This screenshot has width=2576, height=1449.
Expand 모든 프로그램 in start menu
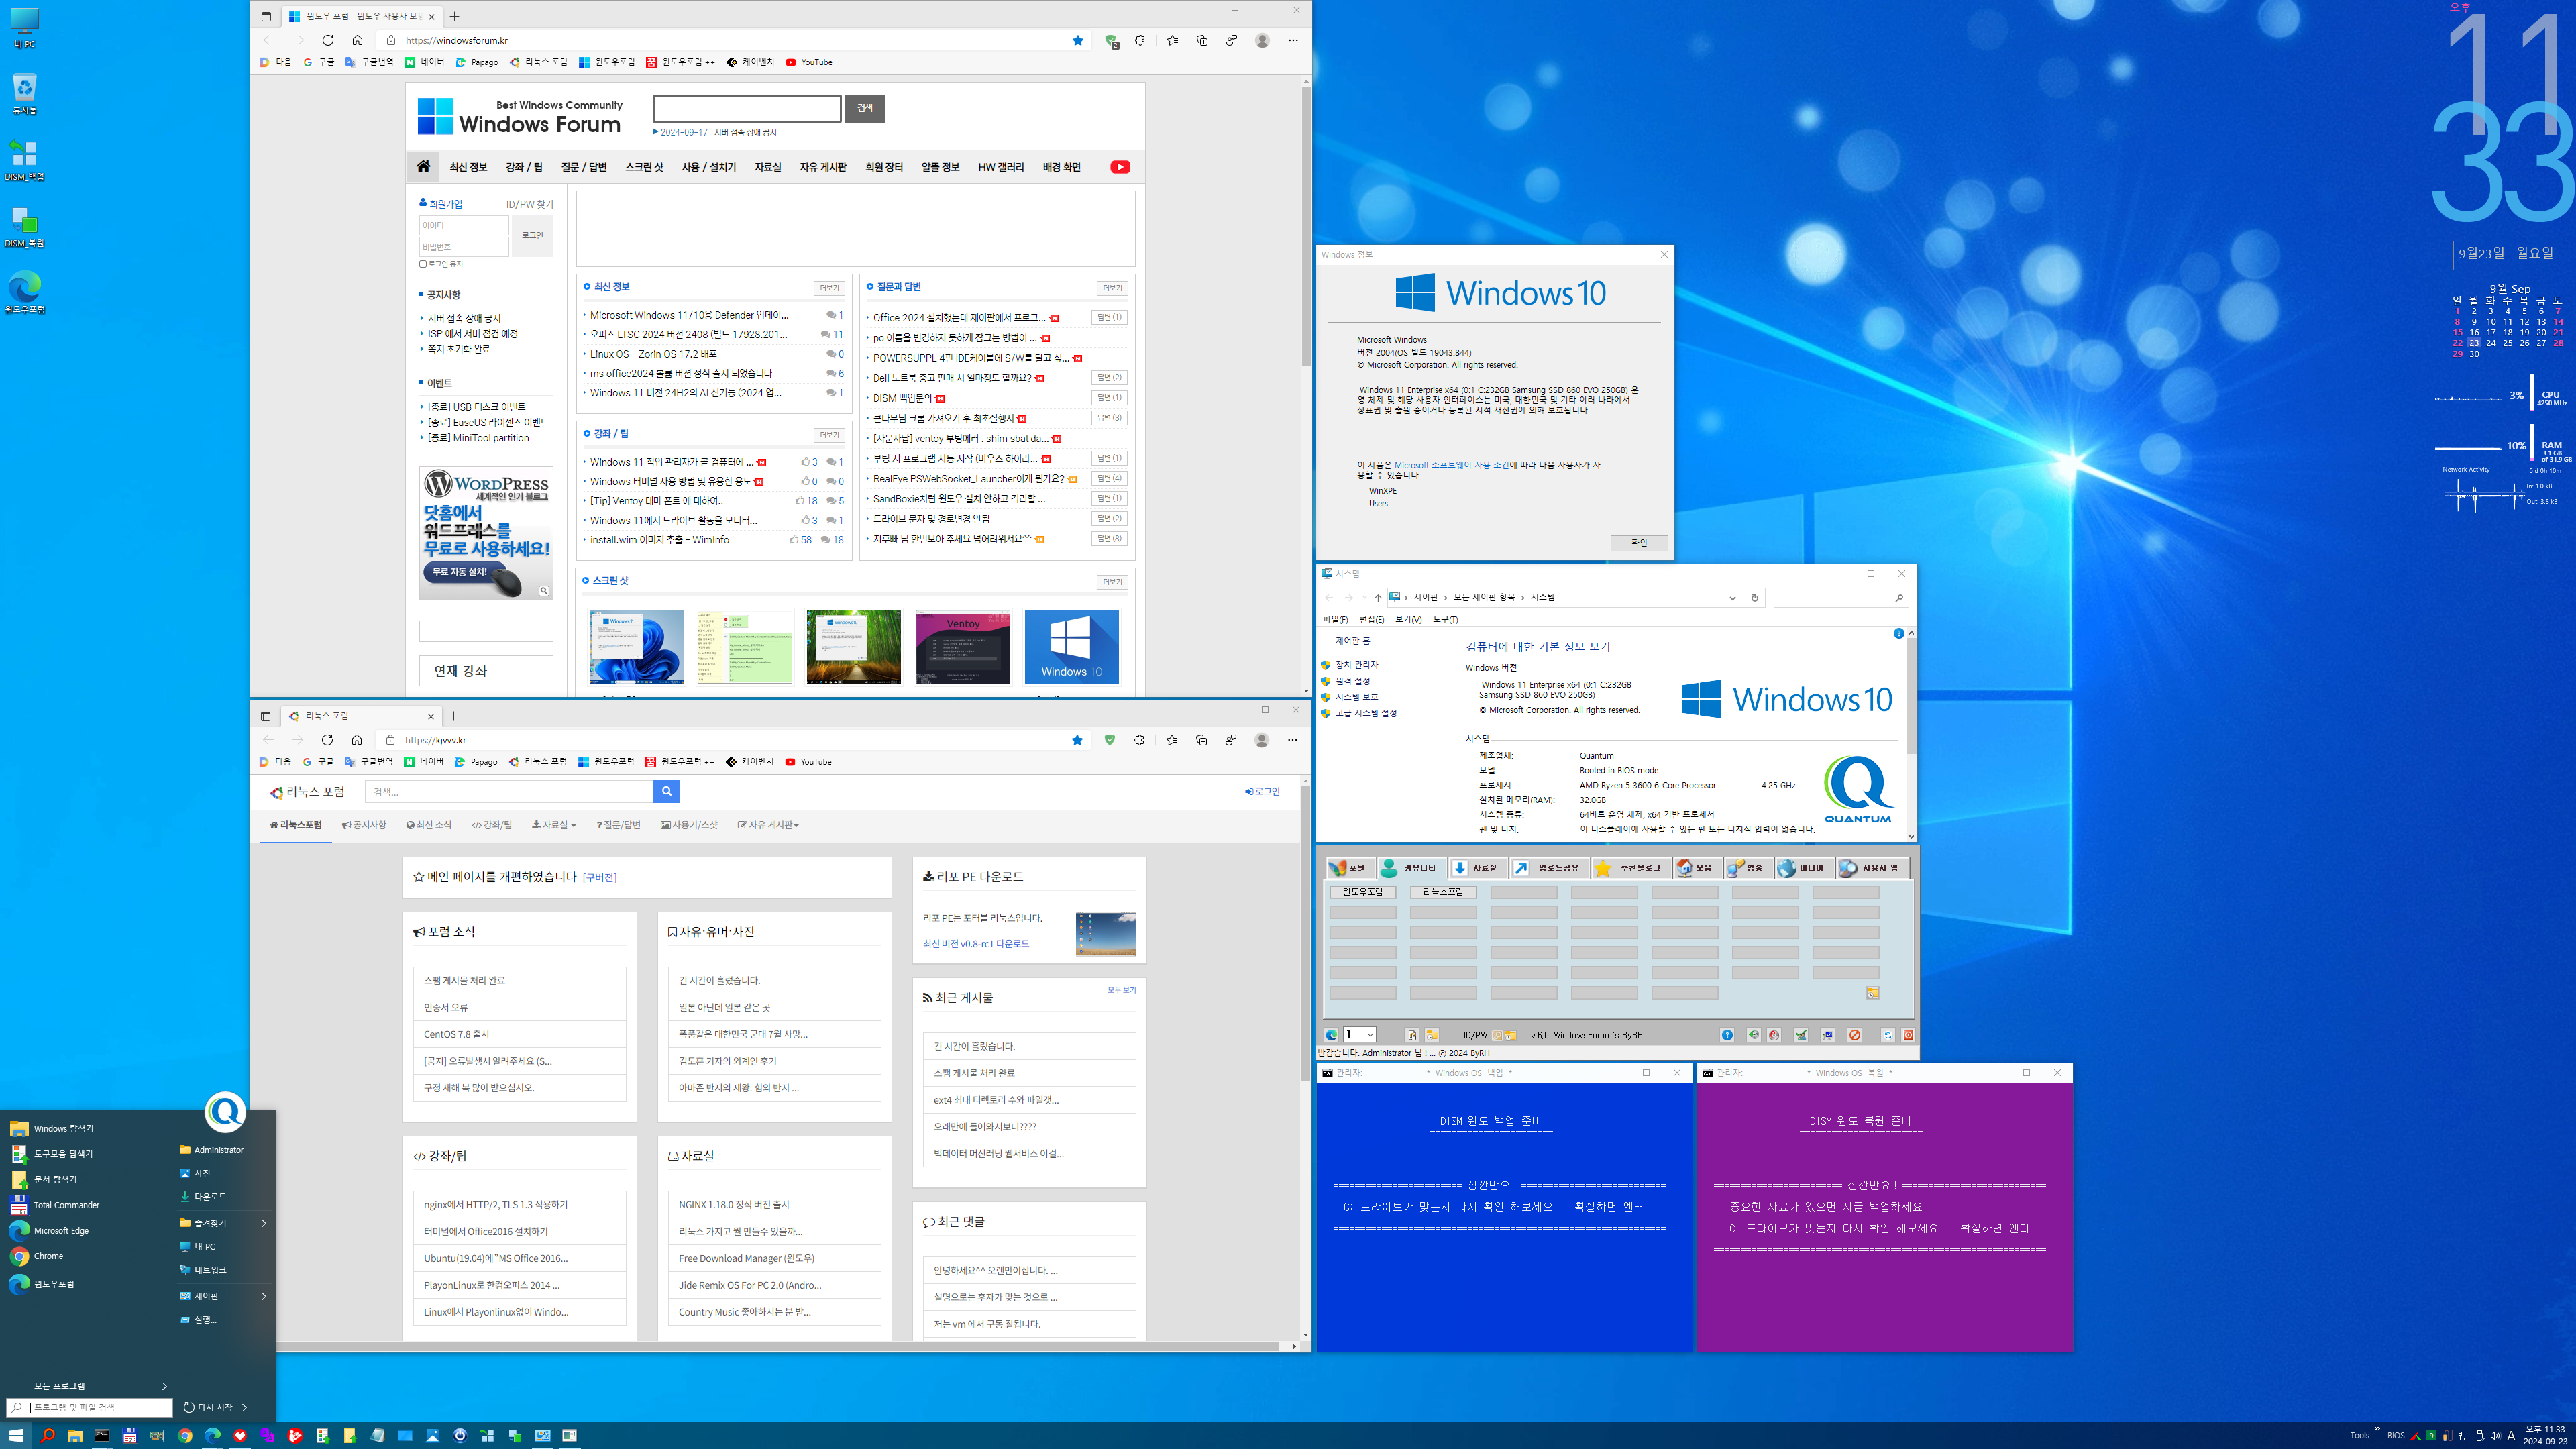tap(89, 1385)
